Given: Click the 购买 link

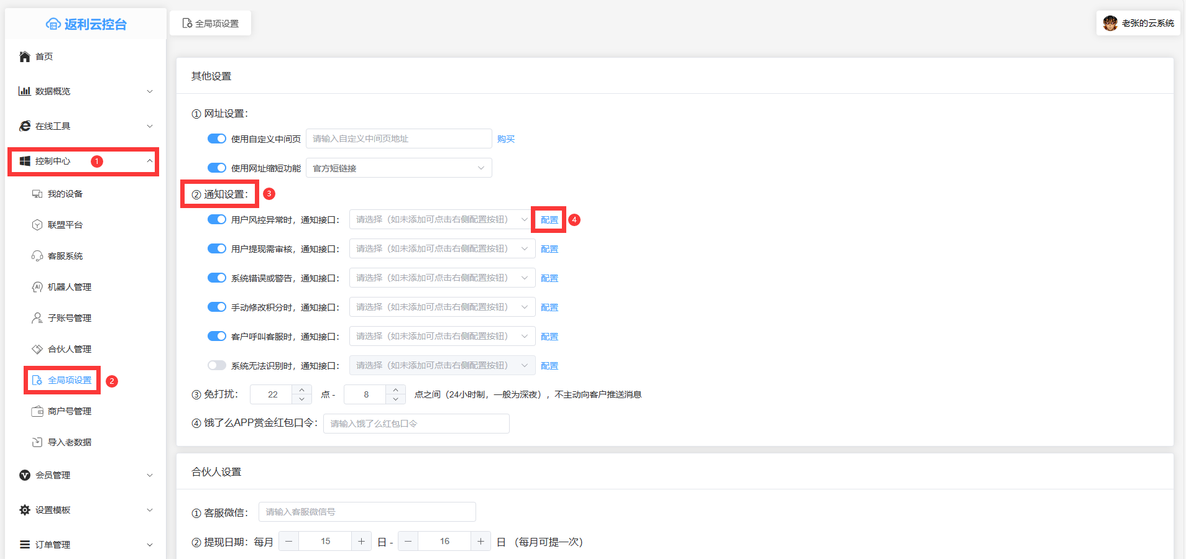Looking at the screenshot, I should 506,139.
